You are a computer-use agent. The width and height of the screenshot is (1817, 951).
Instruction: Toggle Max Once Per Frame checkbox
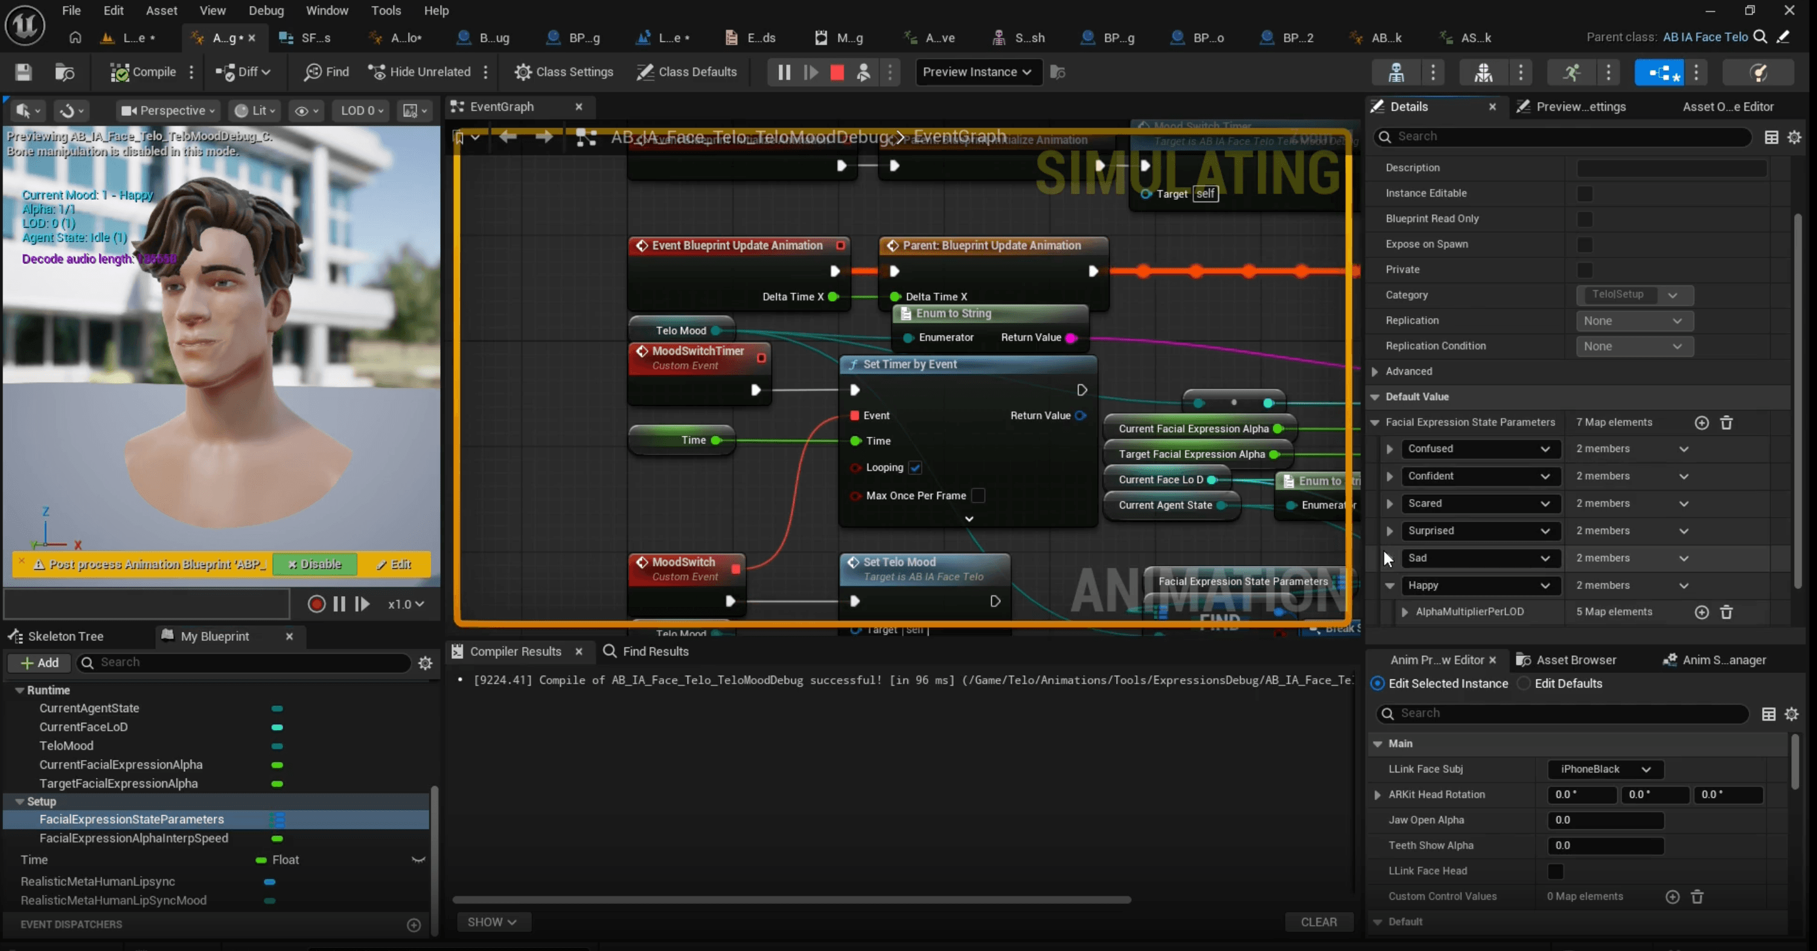click(x=978, y=495)
